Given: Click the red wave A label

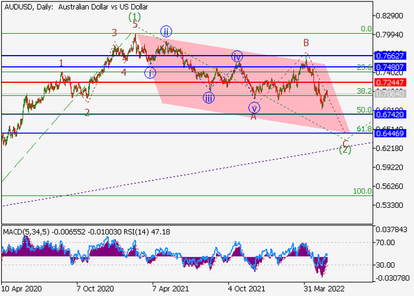Looking at the screenshot, I should tap(254, 117).
